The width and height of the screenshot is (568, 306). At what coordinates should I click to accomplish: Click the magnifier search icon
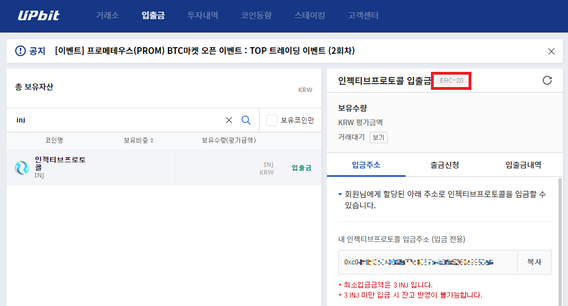click(x=246, y=120)
